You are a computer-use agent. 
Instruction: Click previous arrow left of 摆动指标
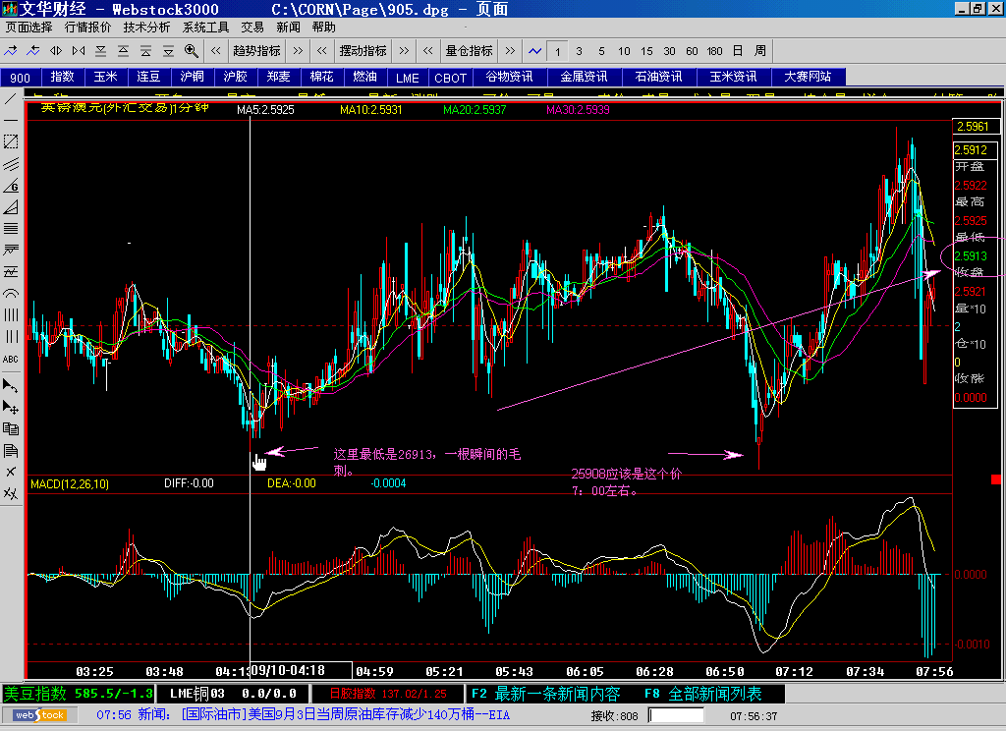[x=322, y=51]
